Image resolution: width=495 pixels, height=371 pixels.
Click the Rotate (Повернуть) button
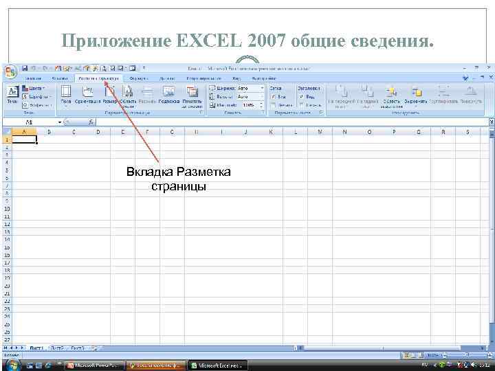pyautogui.click(x=471, y=95)
